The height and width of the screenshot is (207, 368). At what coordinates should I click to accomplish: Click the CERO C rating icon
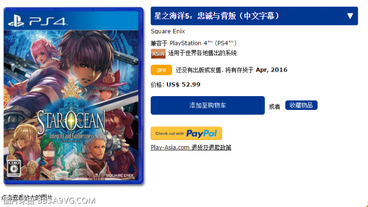pos(14,168)
